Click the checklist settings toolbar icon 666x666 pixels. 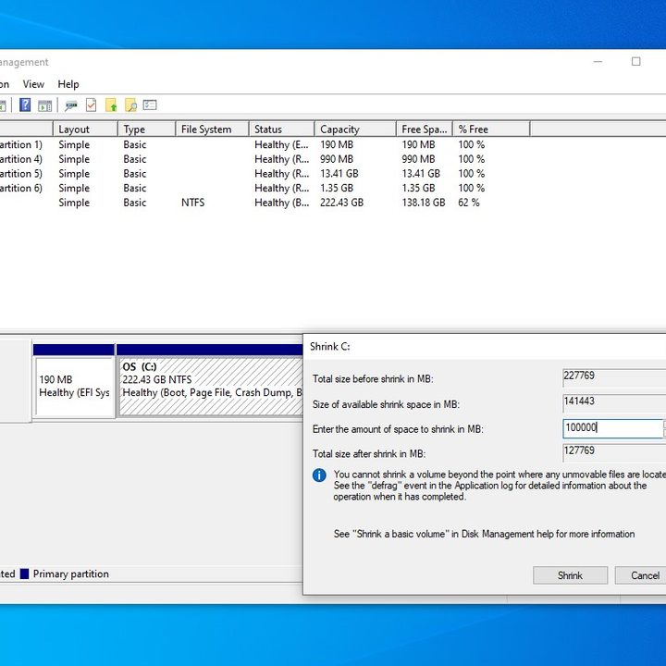click(x=150, y=105)
